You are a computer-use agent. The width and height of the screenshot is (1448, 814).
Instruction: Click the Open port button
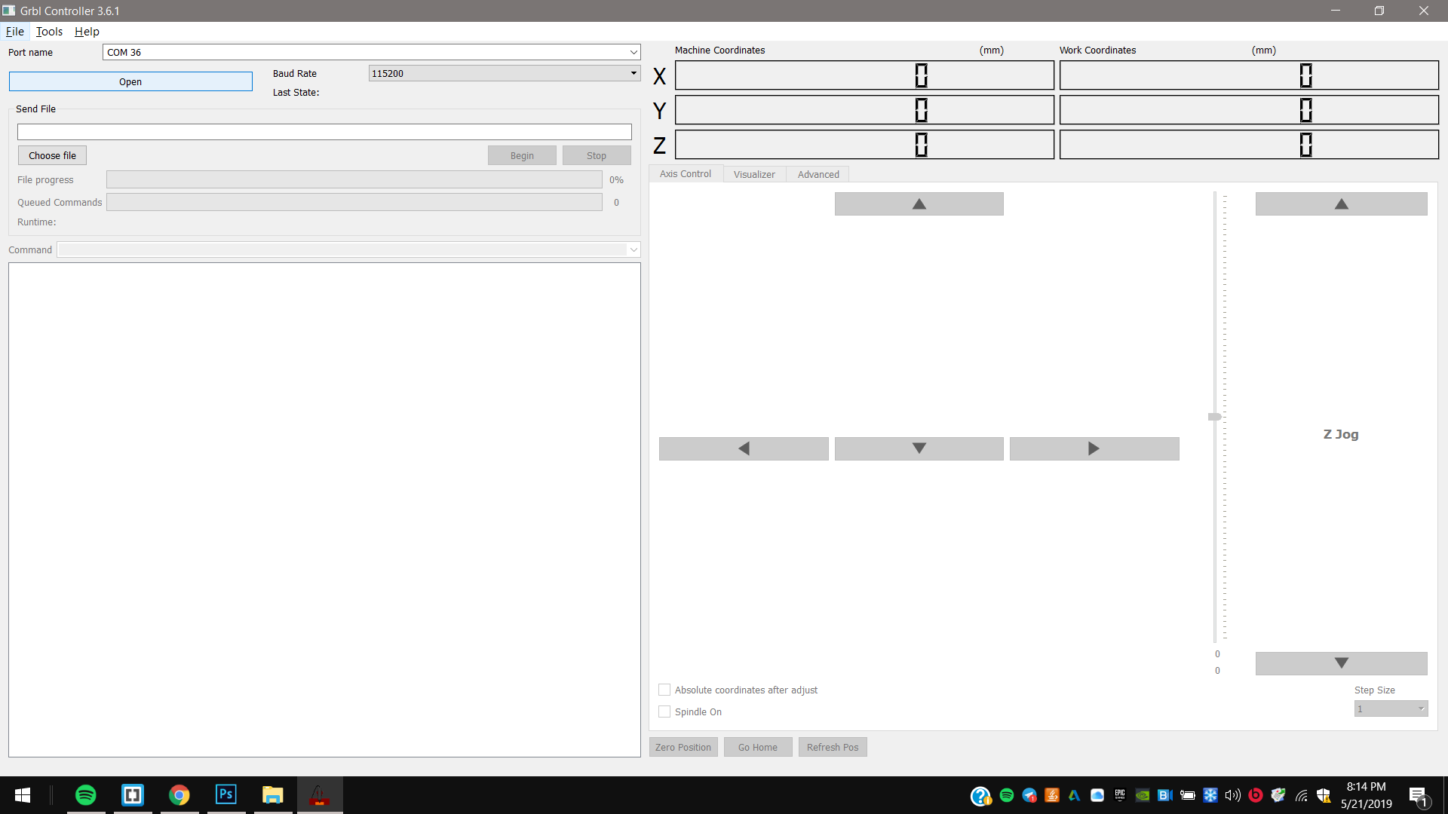click(x=130, y=81)
